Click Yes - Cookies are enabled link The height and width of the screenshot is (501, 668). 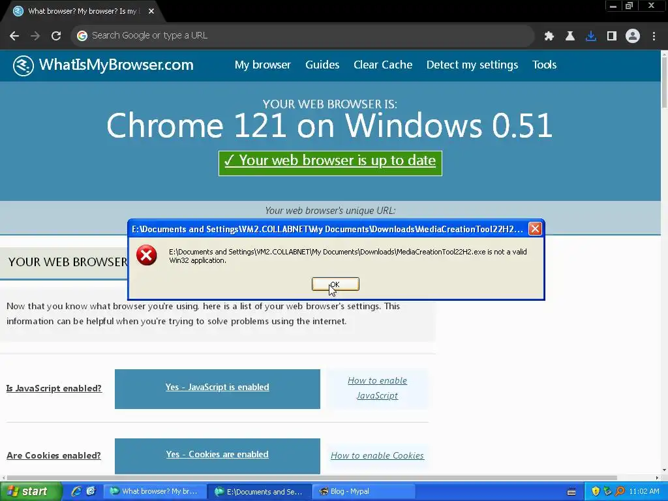coord(217,455)
